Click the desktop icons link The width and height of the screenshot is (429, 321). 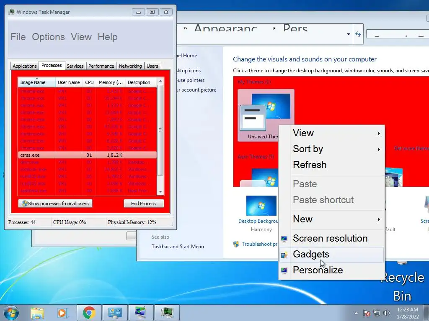click(189, 71)
